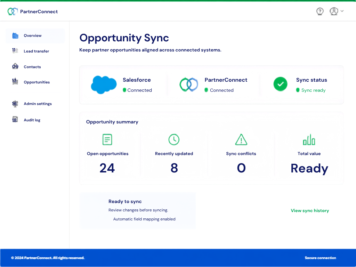Click the Lead transfer sidebar icon
The width and height of the screenshot is (356, 267).
pyautogui.click(x=15, y=50)
